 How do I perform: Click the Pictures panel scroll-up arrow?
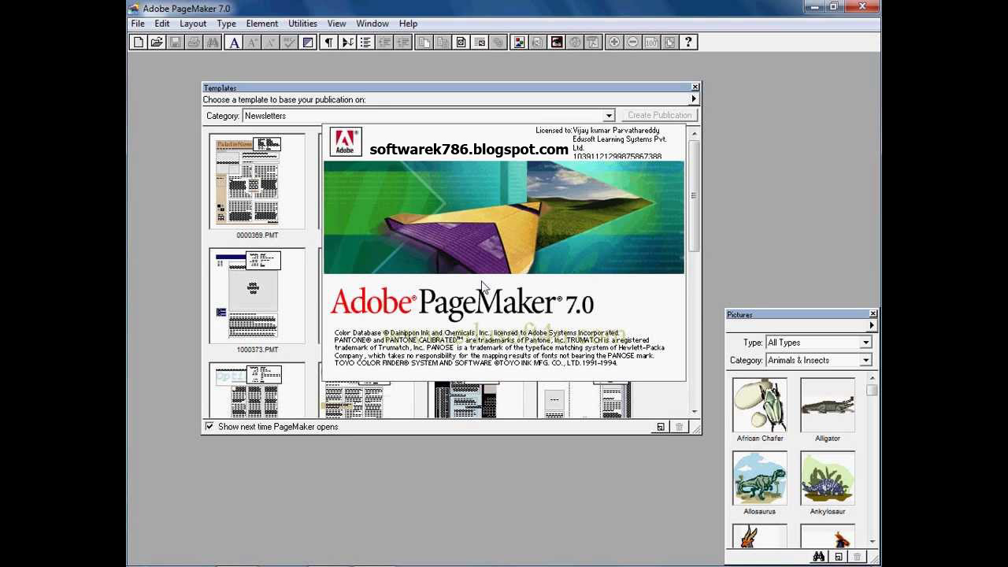(873, 380)
